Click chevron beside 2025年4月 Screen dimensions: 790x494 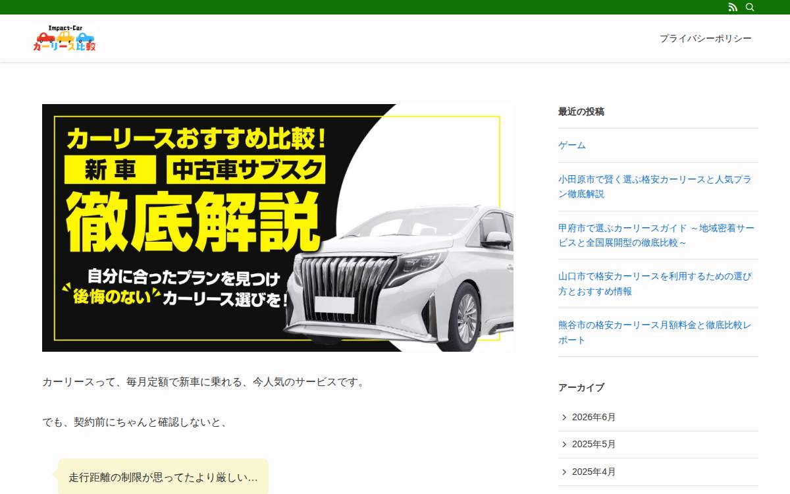click(x=564, y=472)
